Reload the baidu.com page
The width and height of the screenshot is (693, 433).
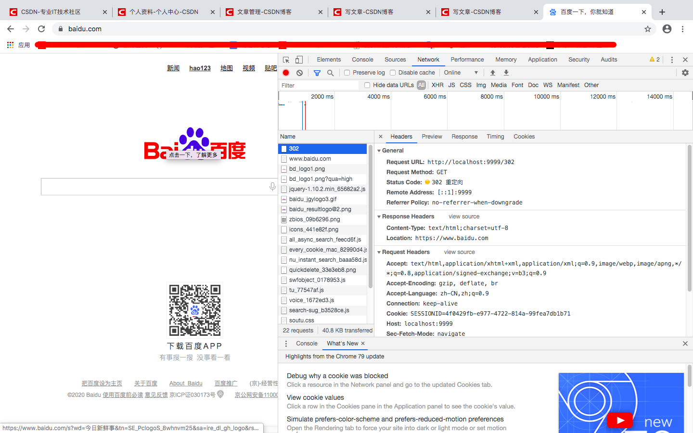41,29
